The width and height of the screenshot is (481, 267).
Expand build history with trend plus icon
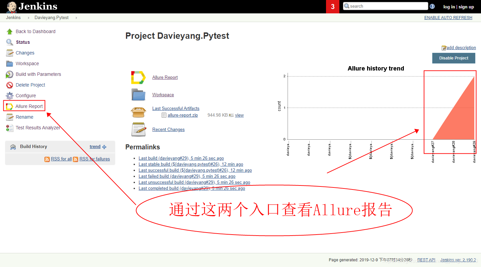point(104,147)
